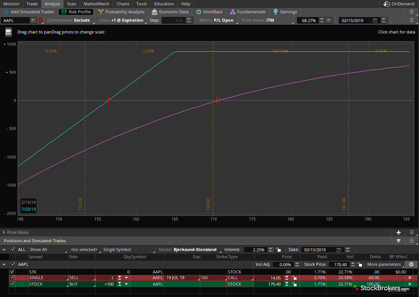This screenshot has width=419, height=297.
Task: Open the Show All dropdown
Action: pos(47,249)
